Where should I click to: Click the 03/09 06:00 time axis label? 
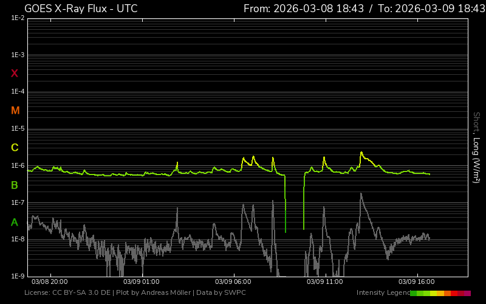click(233, 282)
